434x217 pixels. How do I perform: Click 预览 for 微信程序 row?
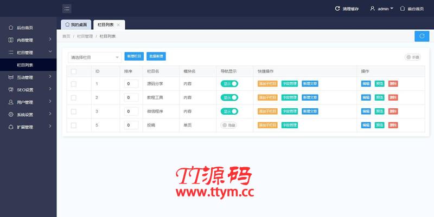pyautogui.click(x=379, y=111)
